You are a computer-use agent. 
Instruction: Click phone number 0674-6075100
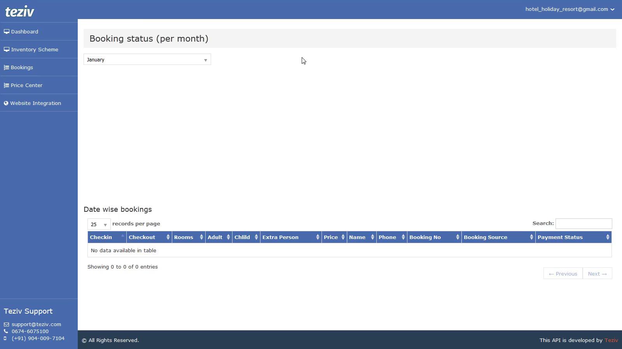pyautogui.click(x=30, y=331)
